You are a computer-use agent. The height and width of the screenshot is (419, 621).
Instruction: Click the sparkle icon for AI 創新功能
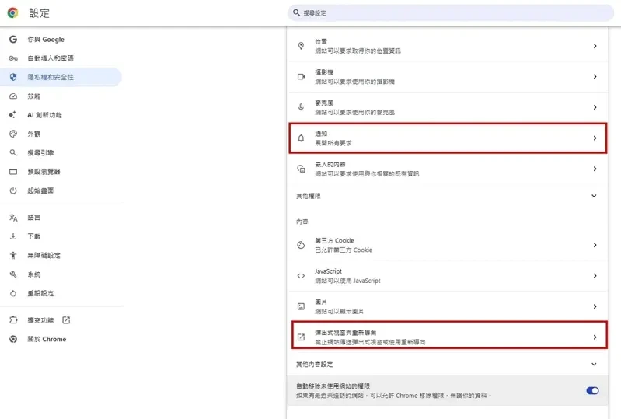(x=12, y=115)
